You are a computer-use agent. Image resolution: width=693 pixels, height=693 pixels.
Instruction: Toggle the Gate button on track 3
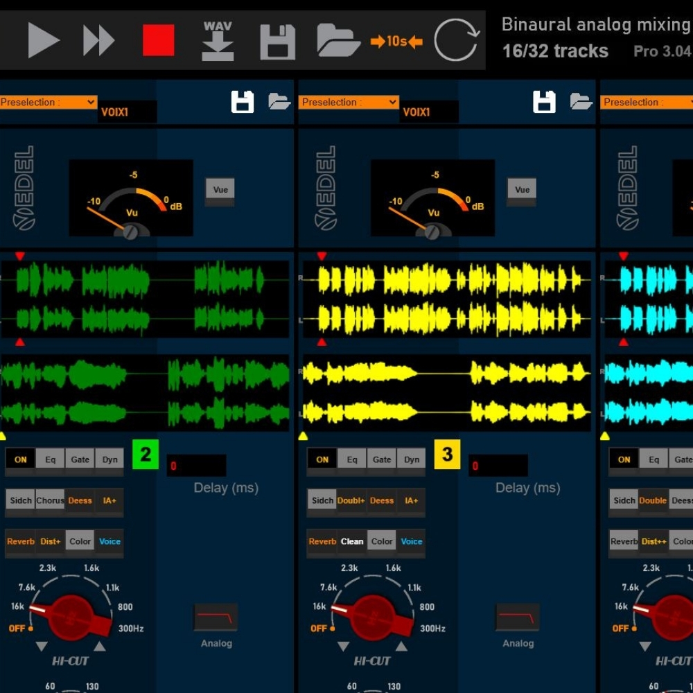382,459
